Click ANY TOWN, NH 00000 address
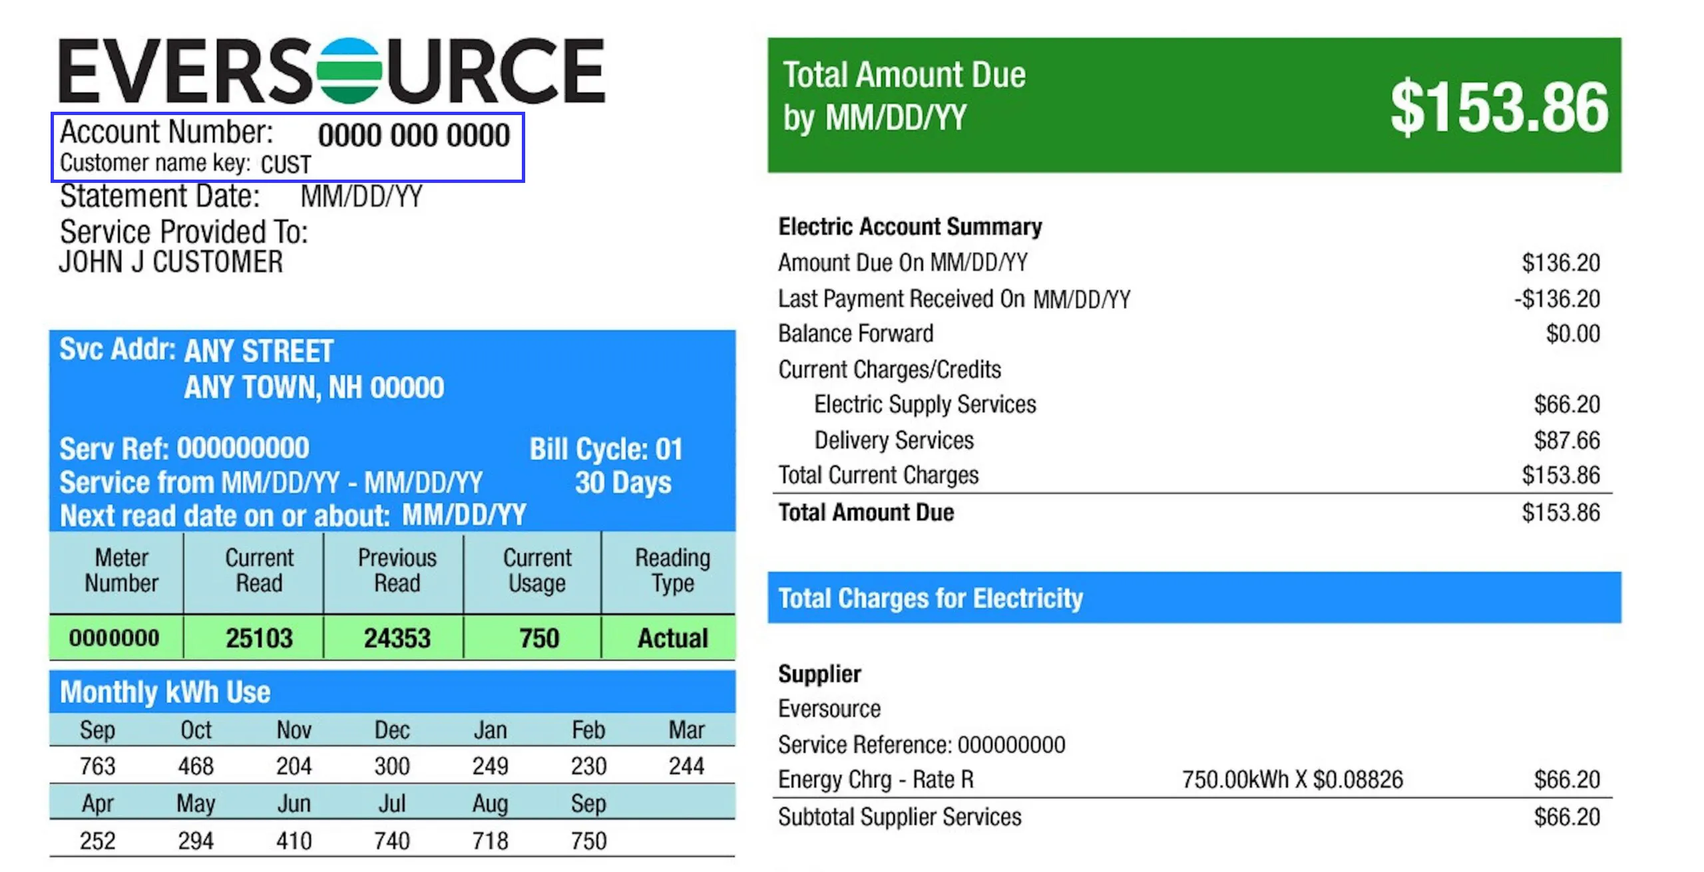Screen dimensions: 1704x872 tap(314, 388)
